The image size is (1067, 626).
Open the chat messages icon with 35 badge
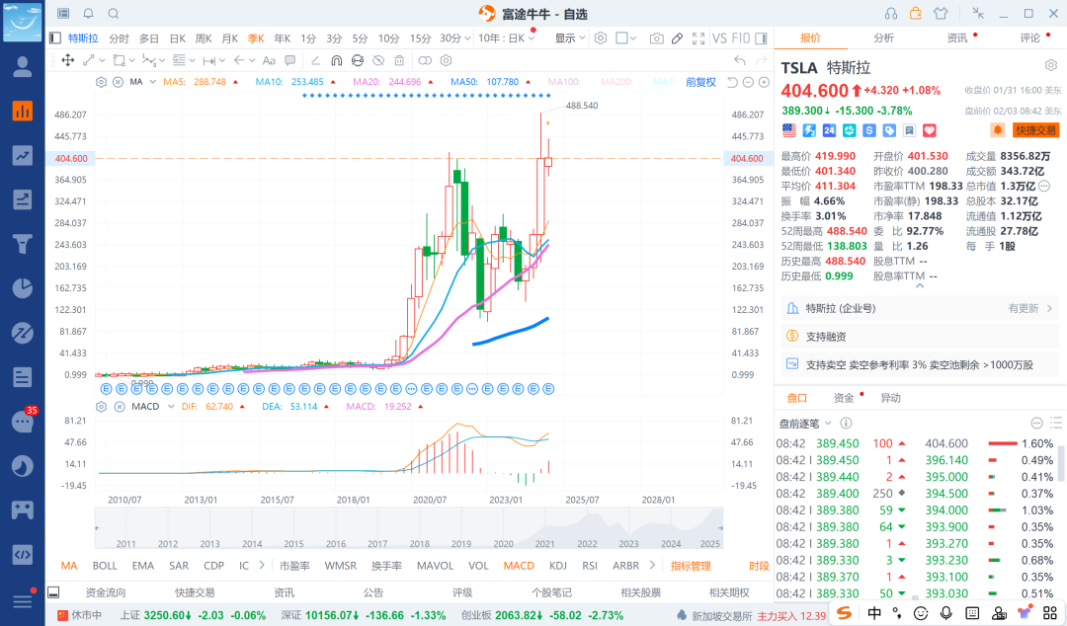click(23, 422)
